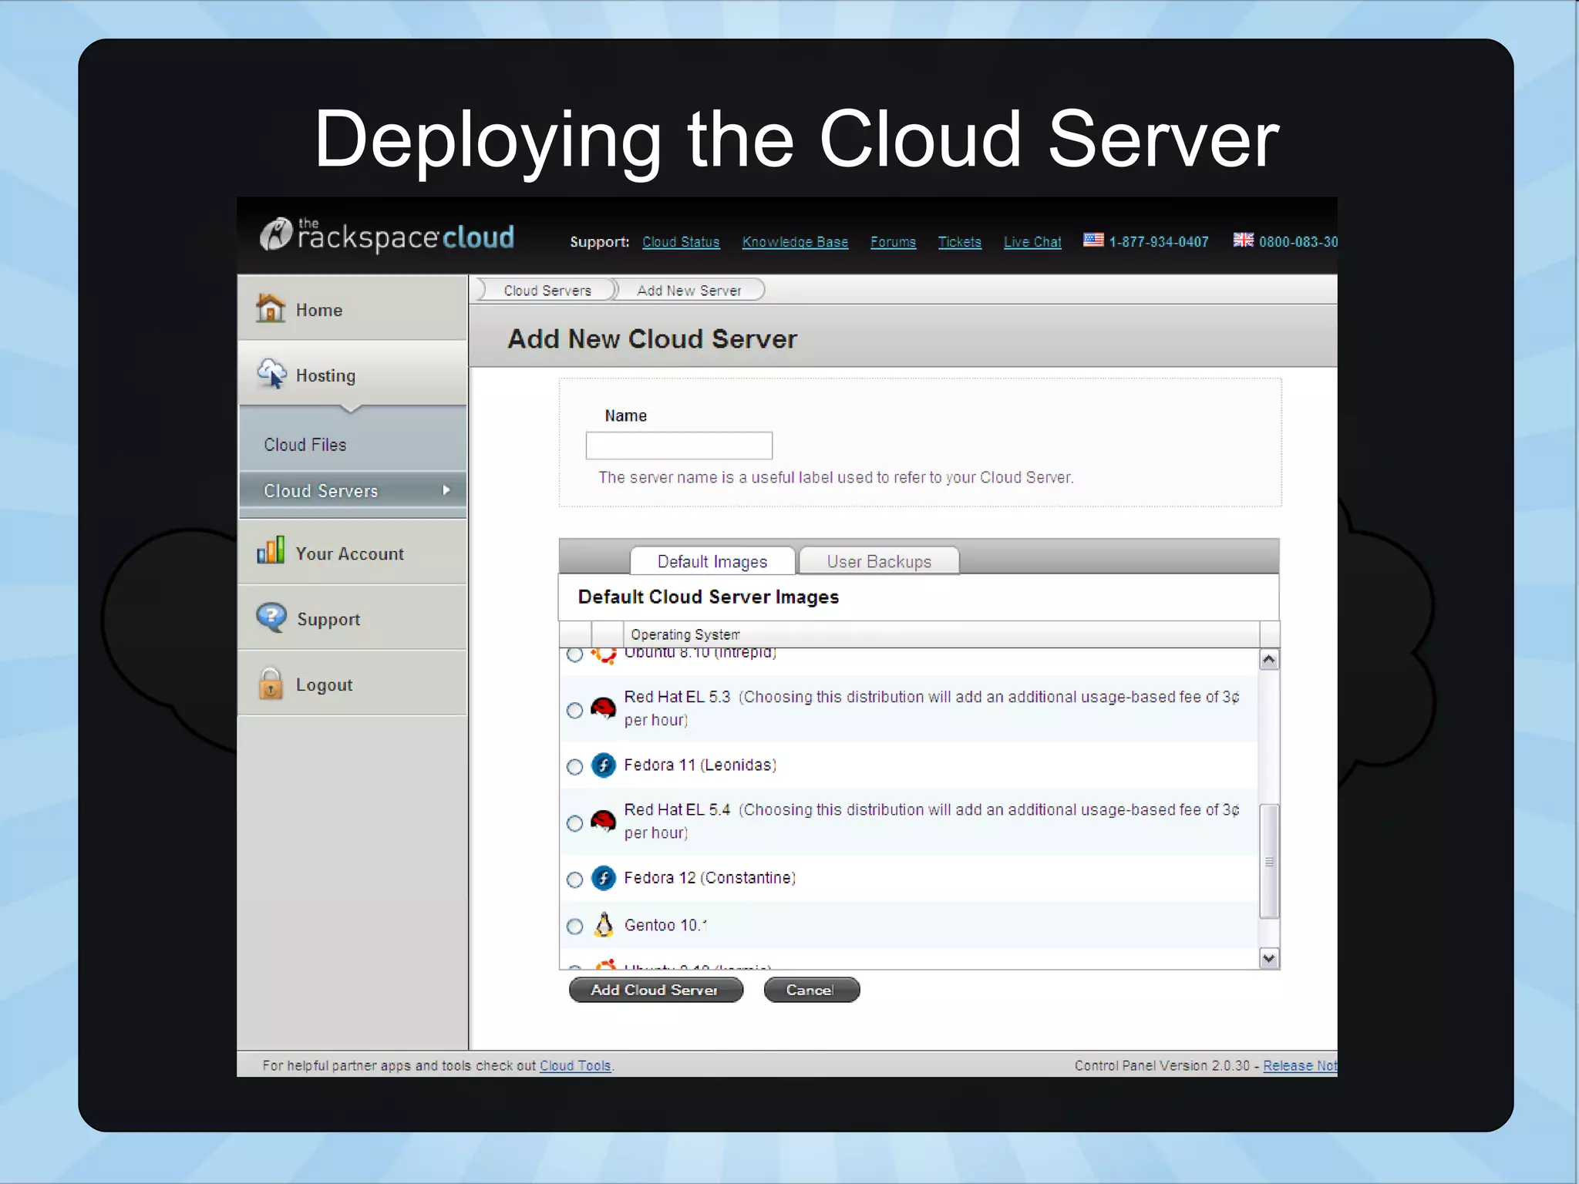Click the Support question bubble icon
The image size is (1579, 1184).
[x=271, y=617]
